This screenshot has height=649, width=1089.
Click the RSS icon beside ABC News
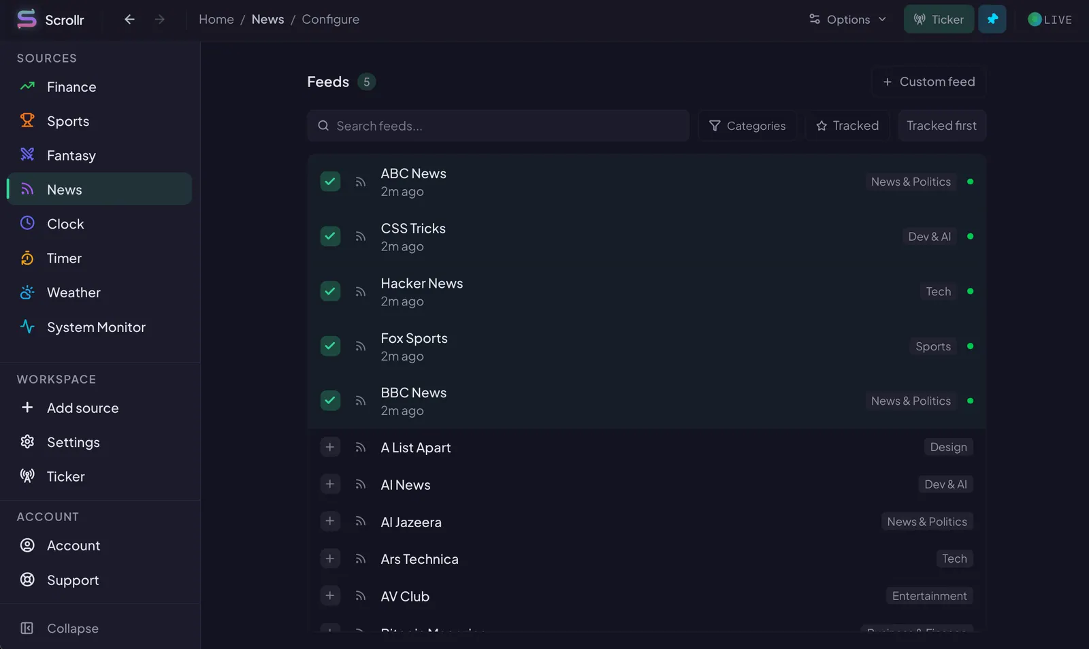[361, 182]
